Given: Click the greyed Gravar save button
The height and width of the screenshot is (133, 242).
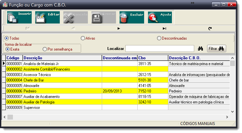Looking at the screenshot, I should (104, 17).
